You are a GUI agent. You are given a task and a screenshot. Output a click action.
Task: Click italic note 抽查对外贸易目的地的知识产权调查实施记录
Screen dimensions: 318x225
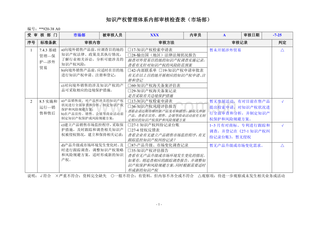[x=166, y=63]
